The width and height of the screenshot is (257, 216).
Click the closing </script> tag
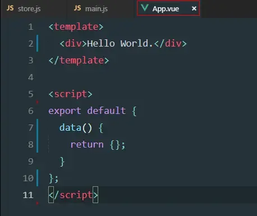point(73,195)
